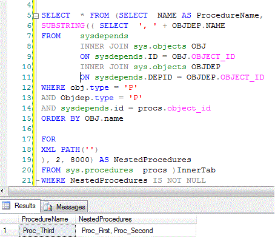This screenshot has height=244, width=275.
Task: Click the horizontal scrollbar left arrow
Action: point(2,191)
